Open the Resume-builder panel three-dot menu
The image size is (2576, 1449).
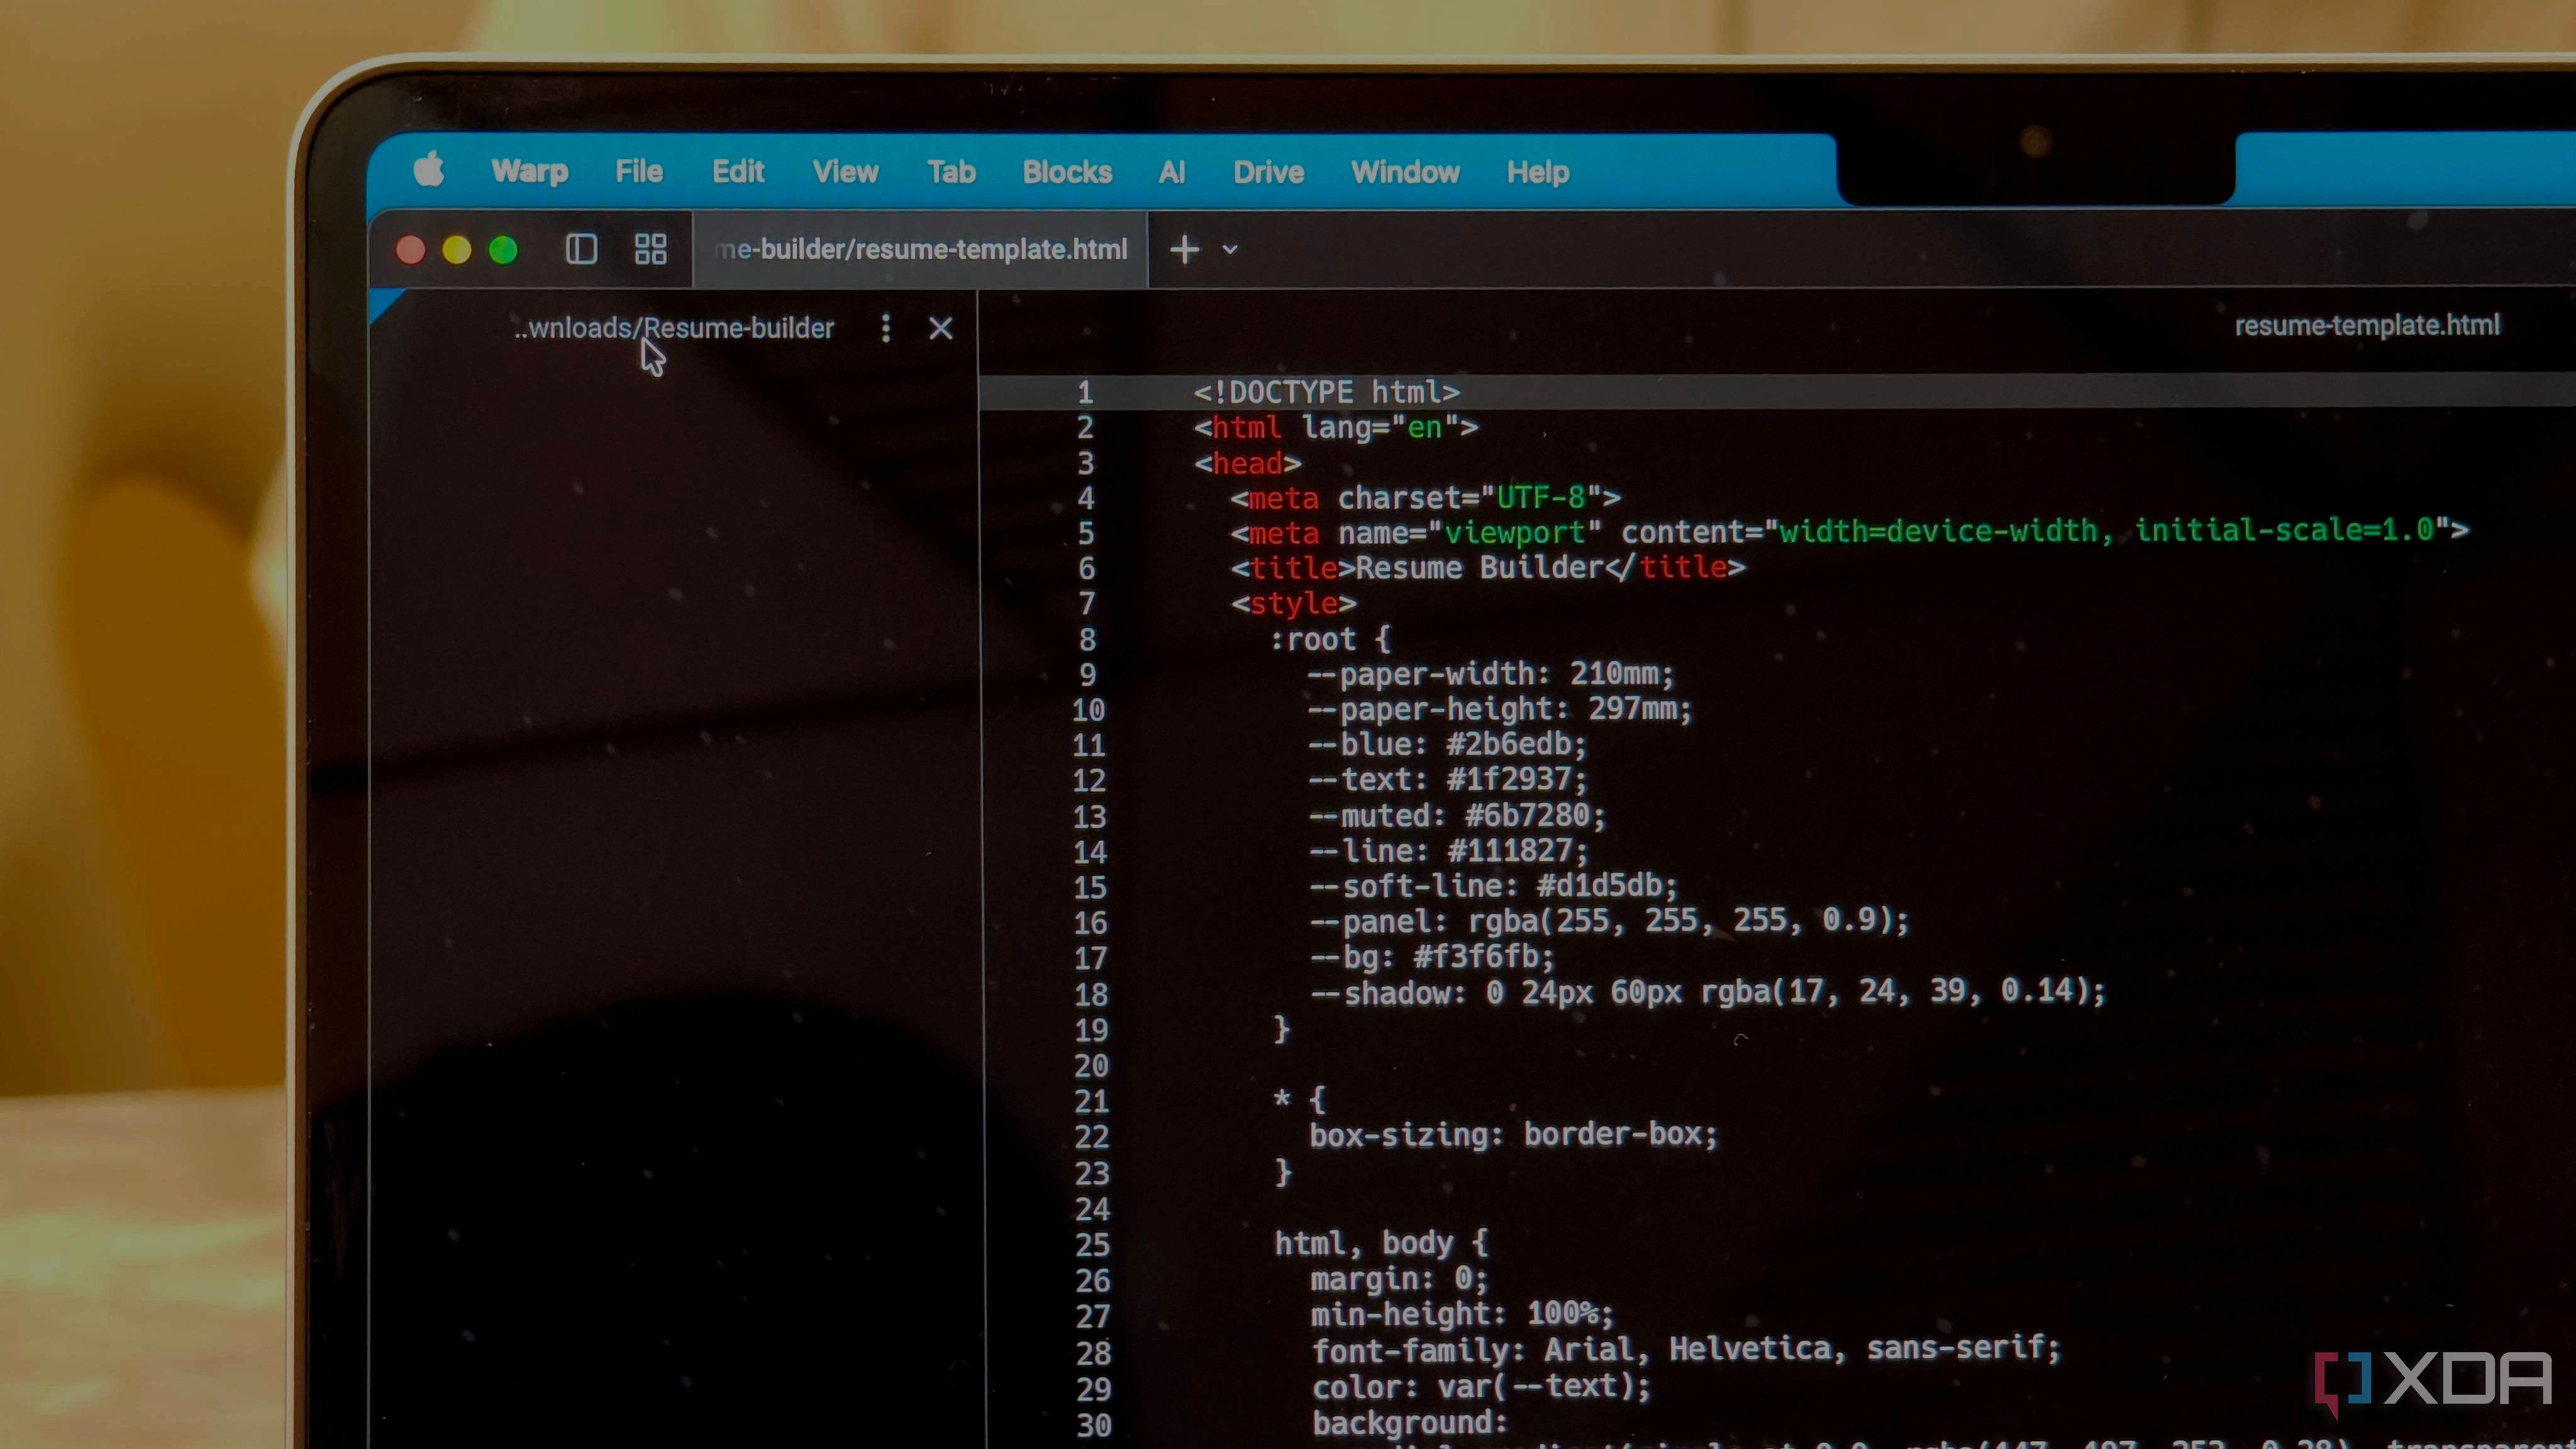[886, 328]
